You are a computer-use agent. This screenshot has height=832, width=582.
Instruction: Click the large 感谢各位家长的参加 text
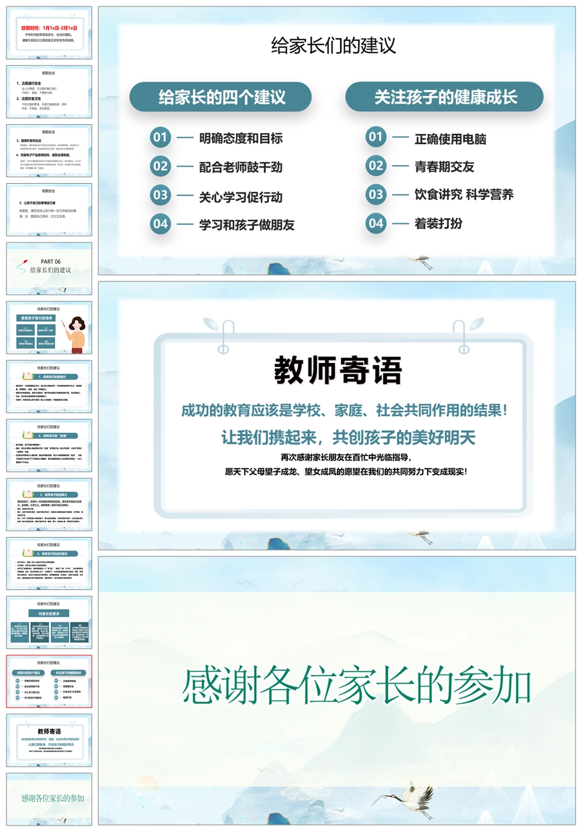357,686
